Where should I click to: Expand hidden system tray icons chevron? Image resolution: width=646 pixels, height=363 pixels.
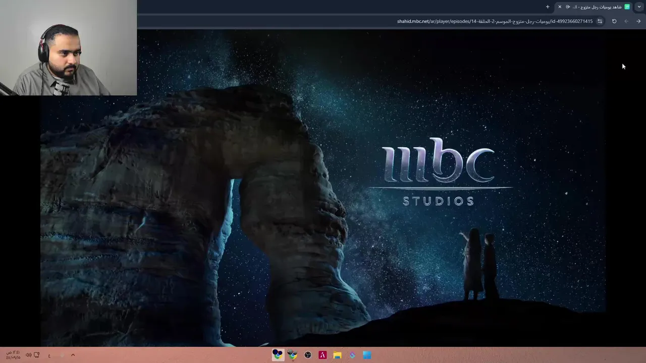pyautogui.click(x=73, y=355)
